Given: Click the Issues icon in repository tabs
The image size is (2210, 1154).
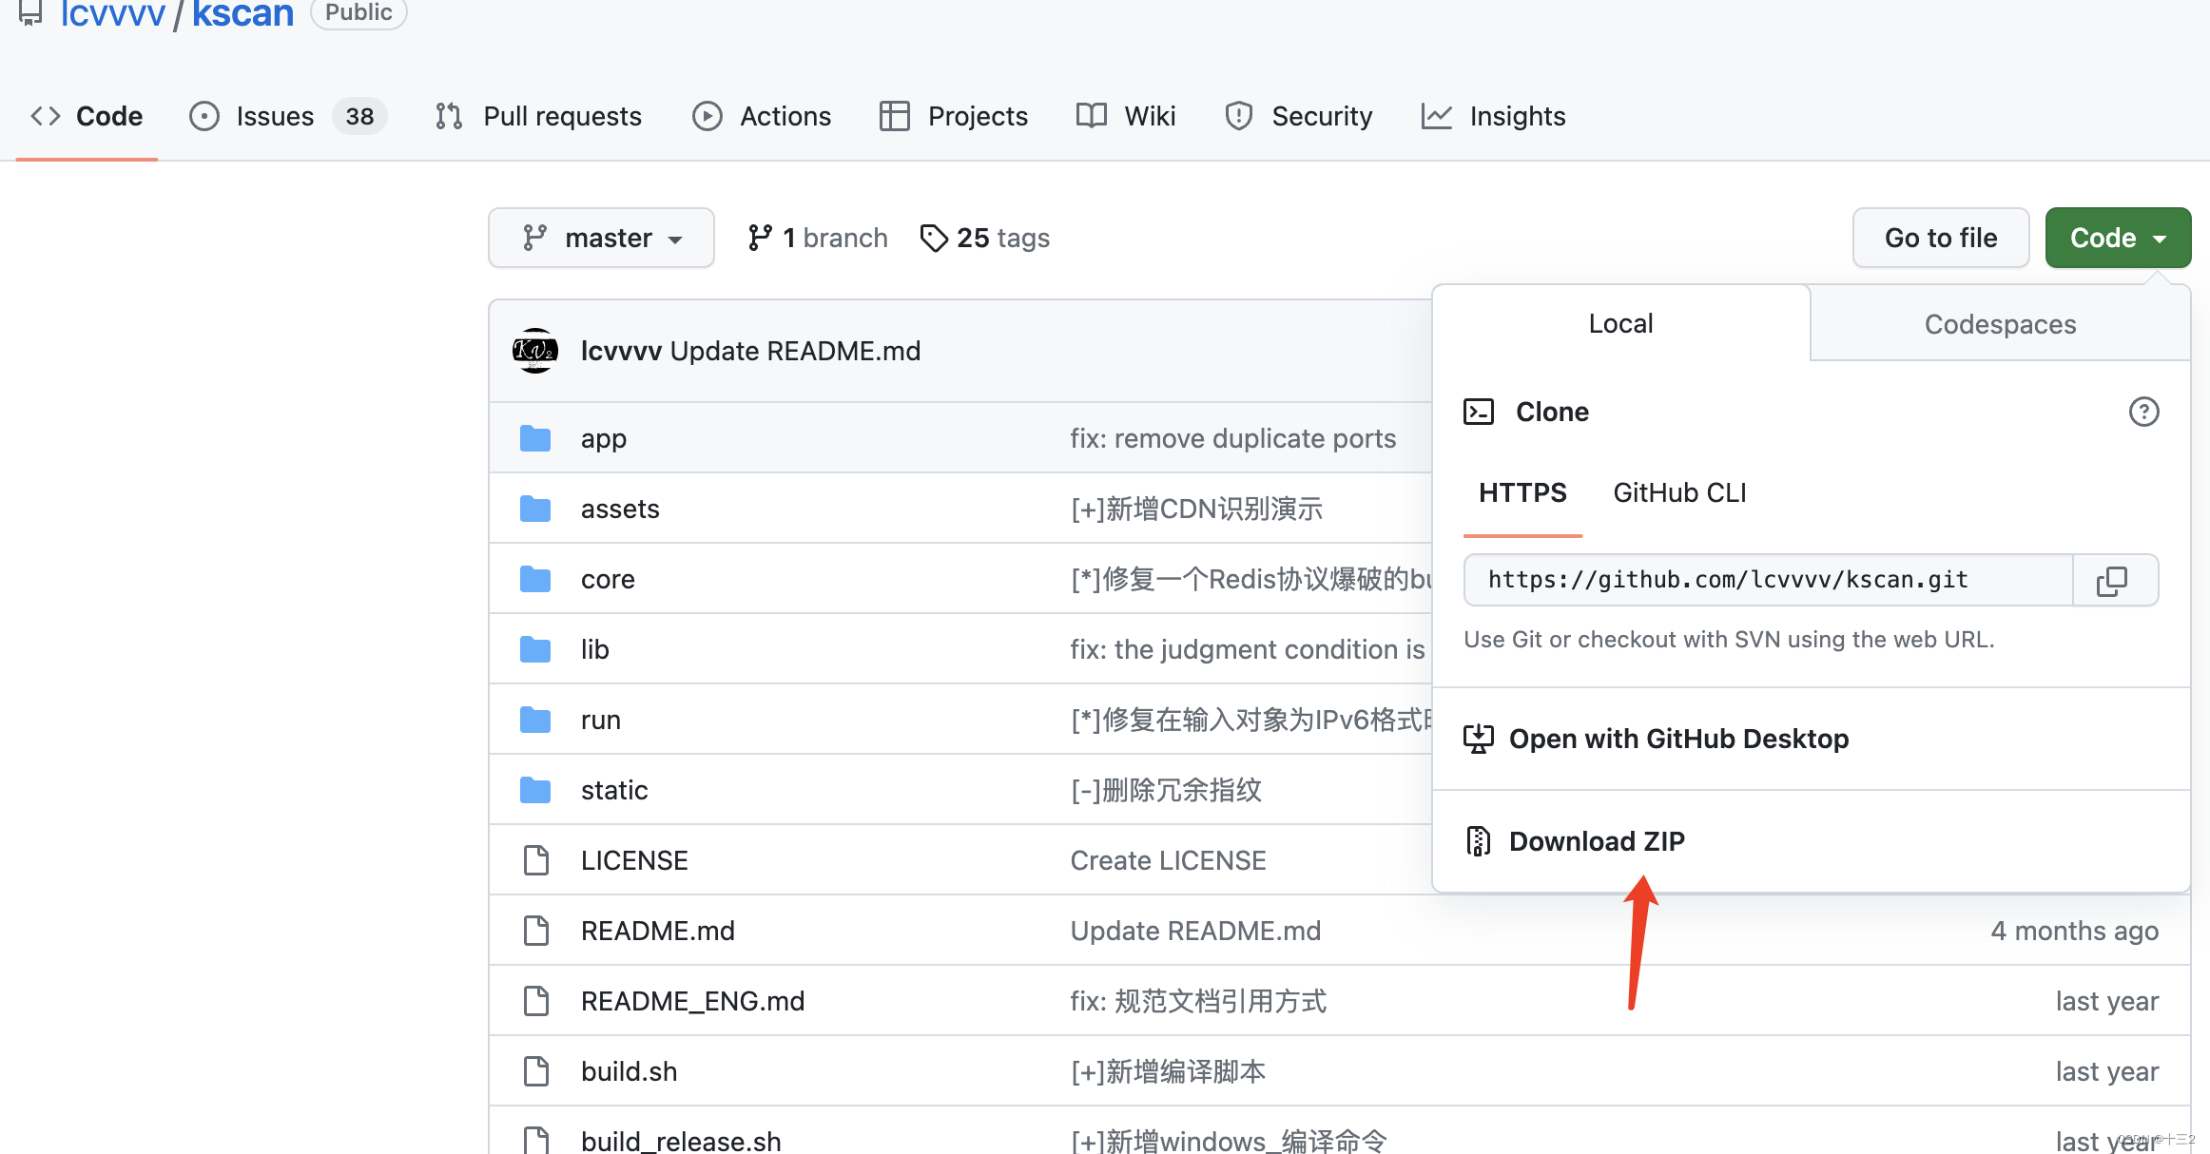Looking at the screenshot, I should pos(206,114).
